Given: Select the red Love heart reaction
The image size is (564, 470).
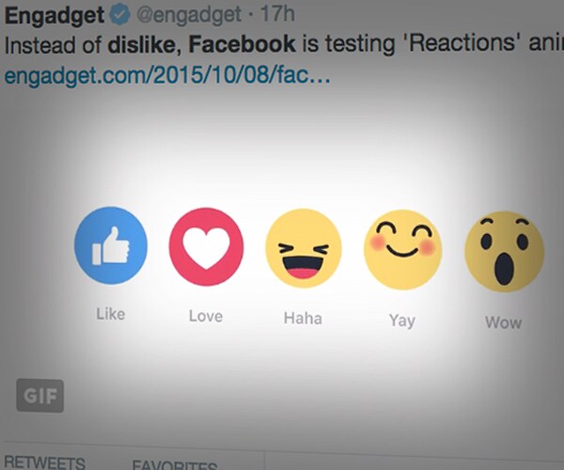Looking at the screenshot, I should coord(206,246).
